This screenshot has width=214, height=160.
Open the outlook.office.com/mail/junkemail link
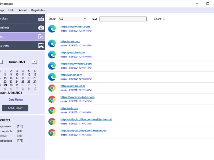[x=86, y=119]
